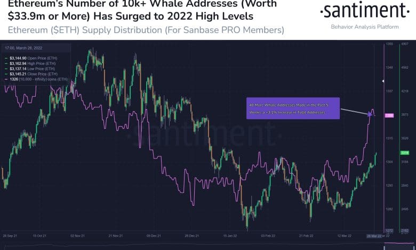The height and width of the screenshot is (250, 416).
Task: Click the 02 Nov 21 date on timeline
Action: pyautogui.click(x=79, y=235)
